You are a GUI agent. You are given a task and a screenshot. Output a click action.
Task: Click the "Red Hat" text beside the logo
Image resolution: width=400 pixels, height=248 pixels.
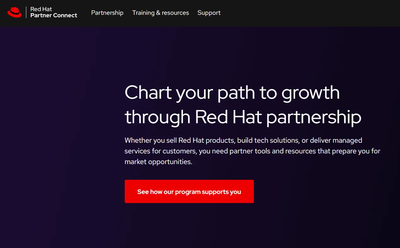coord(41,9)
